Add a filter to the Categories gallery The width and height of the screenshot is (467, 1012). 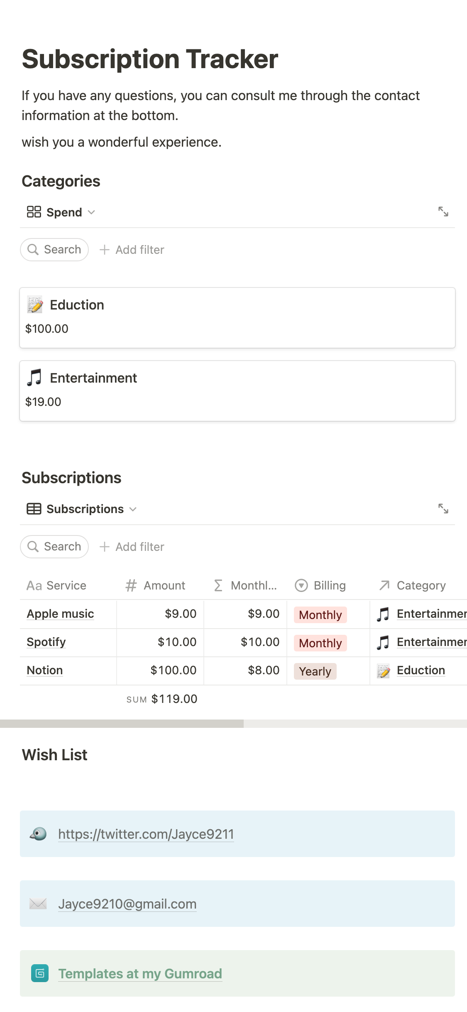[132, 250]
